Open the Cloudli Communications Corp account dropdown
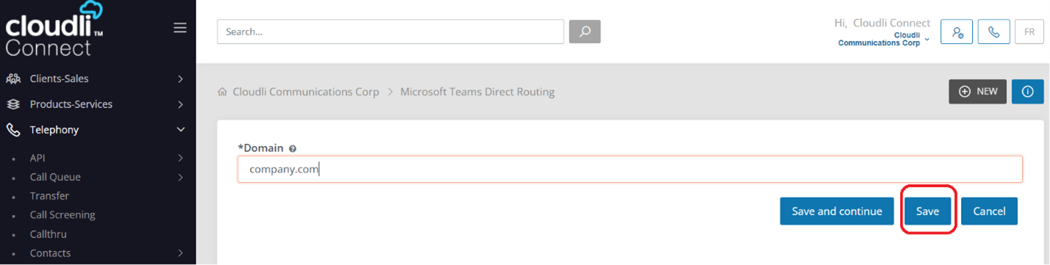This screenshot has height=265, width=1050. [884, 39]
